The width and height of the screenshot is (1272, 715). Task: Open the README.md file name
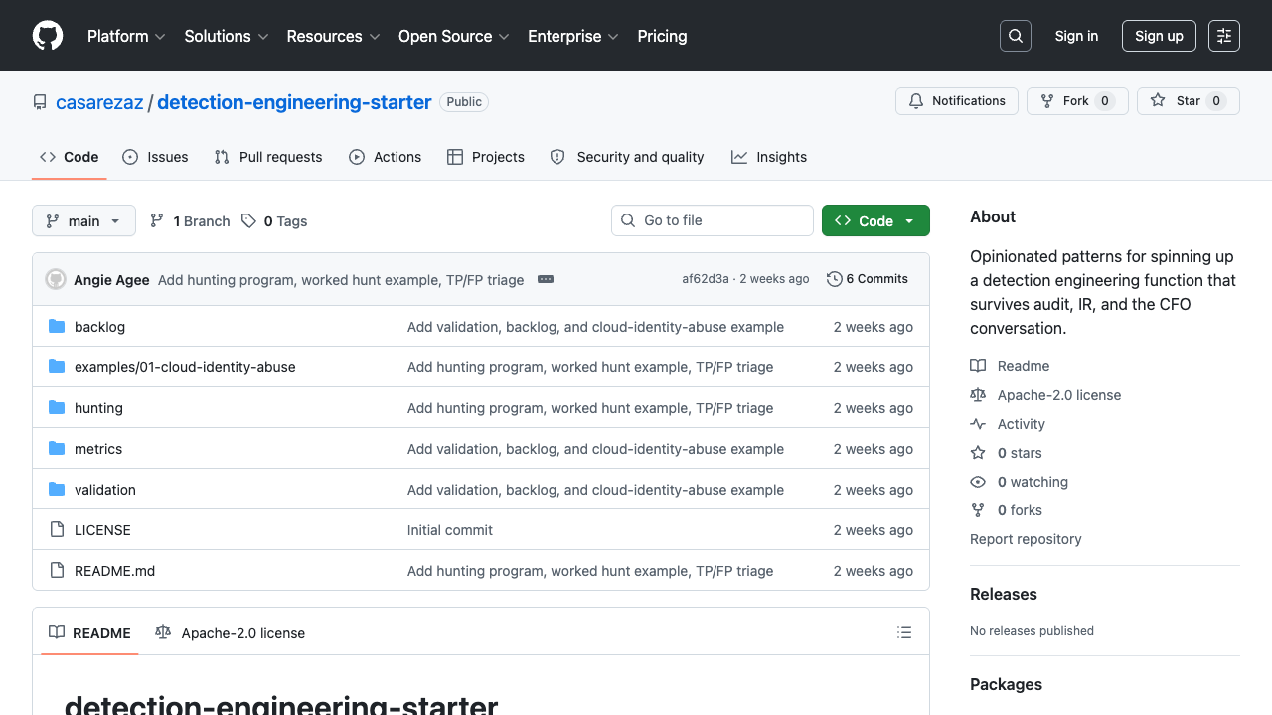[x=115, y=571]
